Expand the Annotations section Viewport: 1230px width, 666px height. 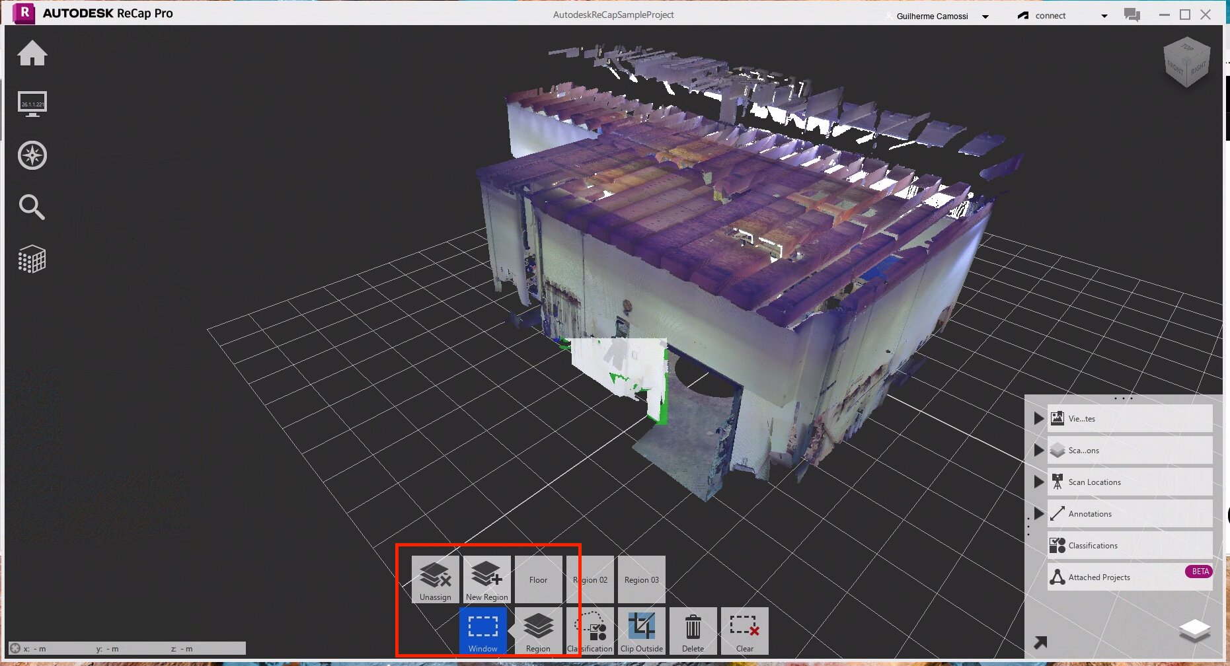(1039, 513)
